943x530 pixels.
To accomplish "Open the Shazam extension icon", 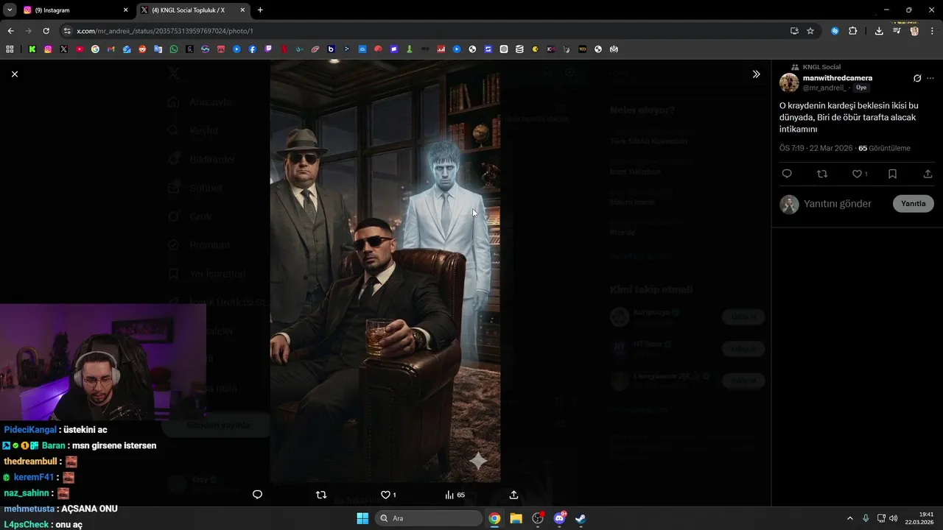I will point(835,31).
